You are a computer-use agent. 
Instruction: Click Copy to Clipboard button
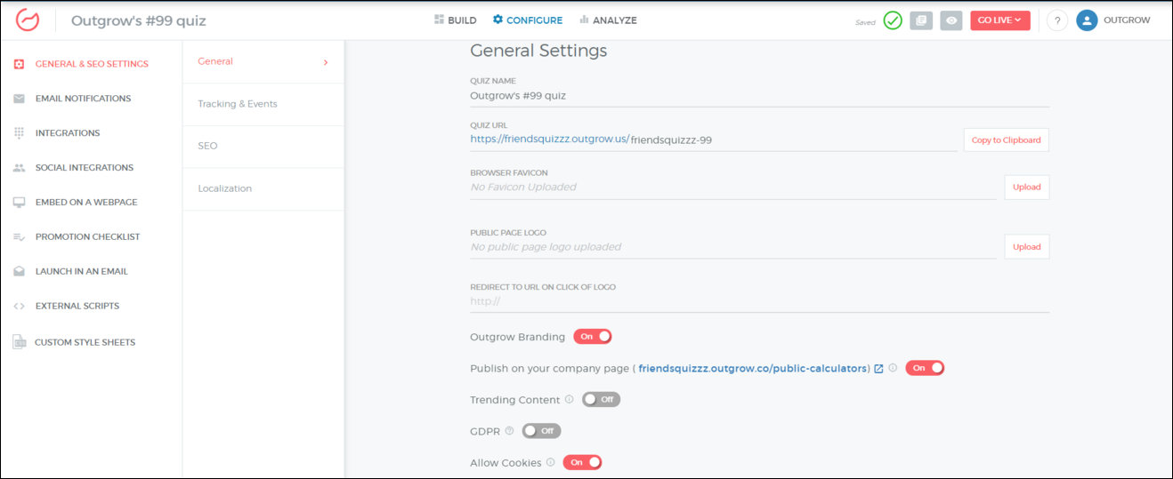pos(1006,140)
